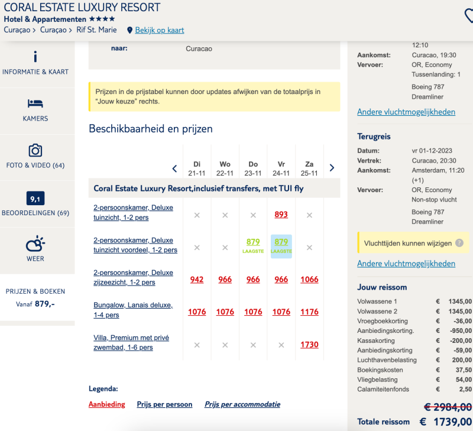The width and height of the screenshot is (473, 431).
Task: Select price 966 for zijzeezicht on Vr 24-11
Action: pos(281,280)
